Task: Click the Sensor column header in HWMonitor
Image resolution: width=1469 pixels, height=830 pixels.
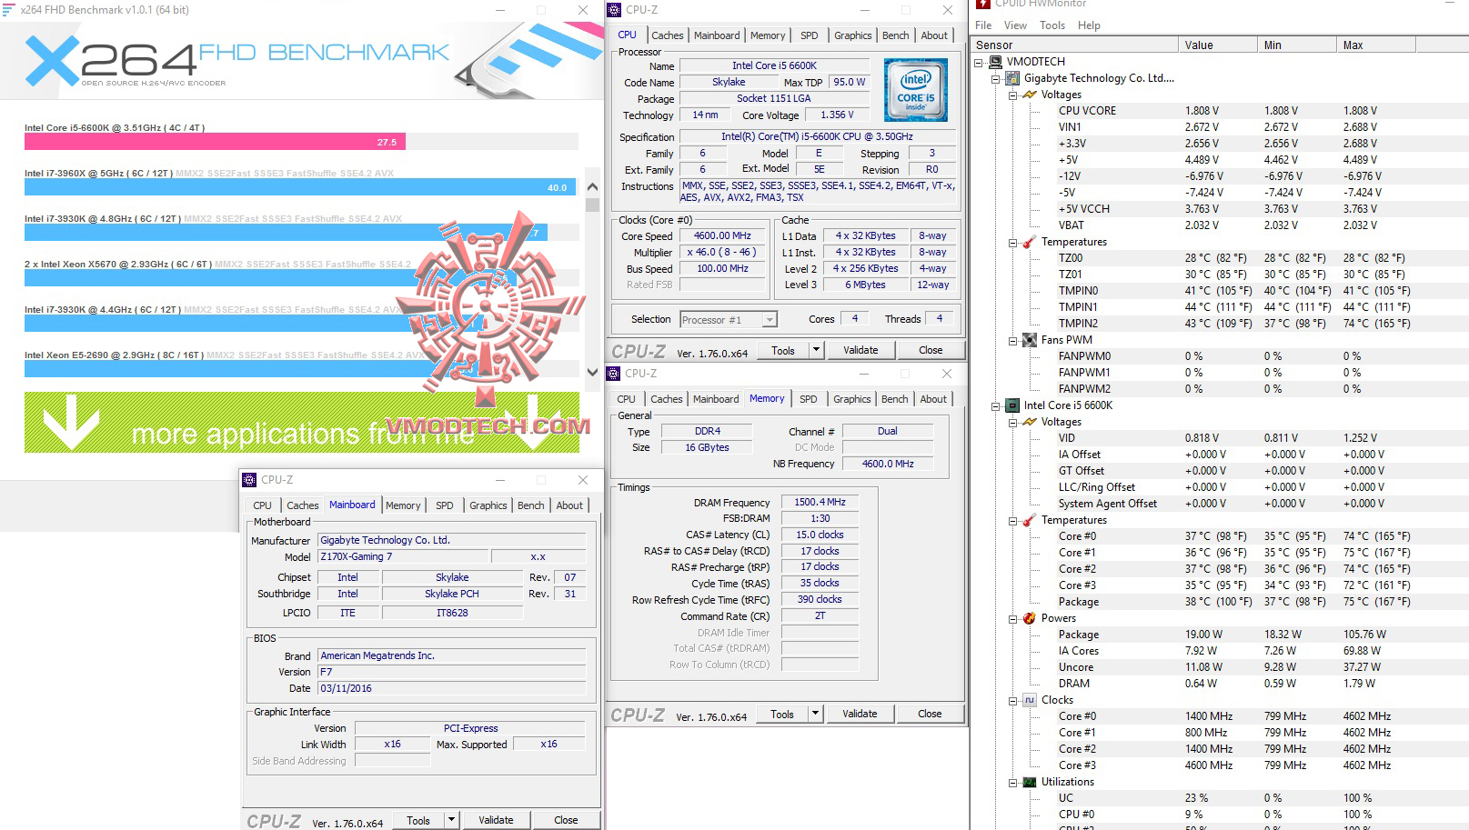Action: click(1073, 45)
